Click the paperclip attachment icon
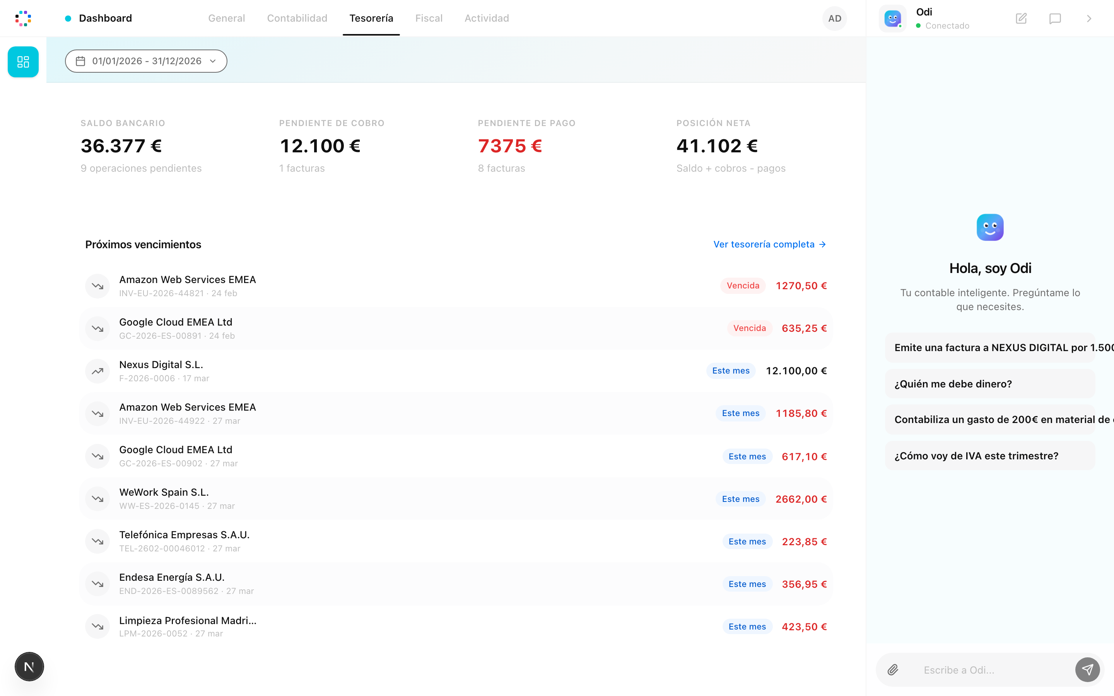 [893, 670]
